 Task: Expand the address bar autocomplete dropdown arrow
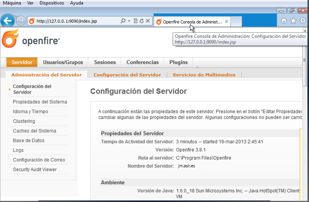[129, 21]
